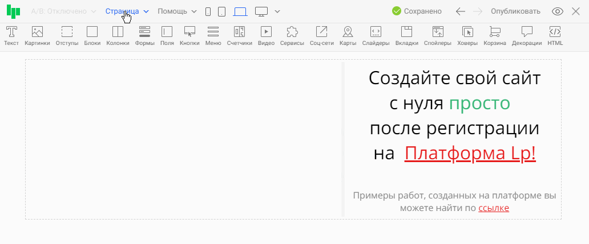Insert a Формы form element
589x244 pixels.
click(144, 36)
